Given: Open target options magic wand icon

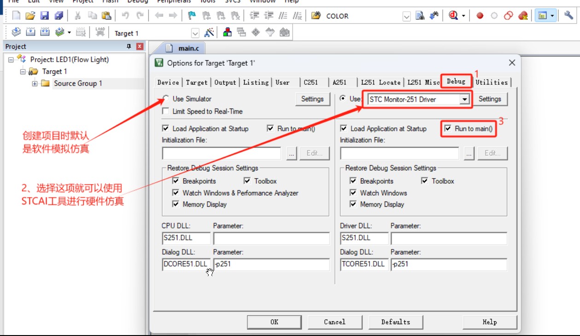Looking at the screenshot, I should tap(209, 32).
